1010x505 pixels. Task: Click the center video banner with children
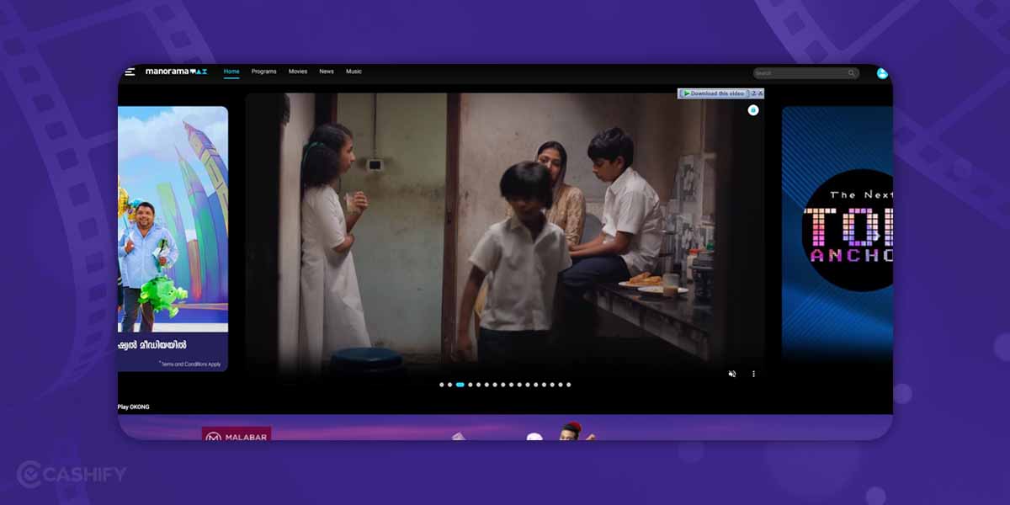coord(505,240)
